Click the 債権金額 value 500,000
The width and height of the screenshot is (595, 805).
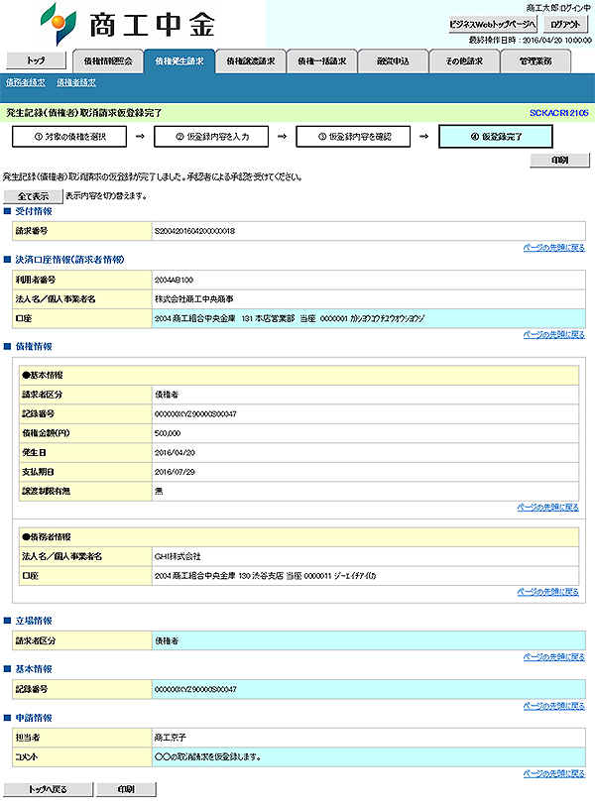(x=168, y=433)
